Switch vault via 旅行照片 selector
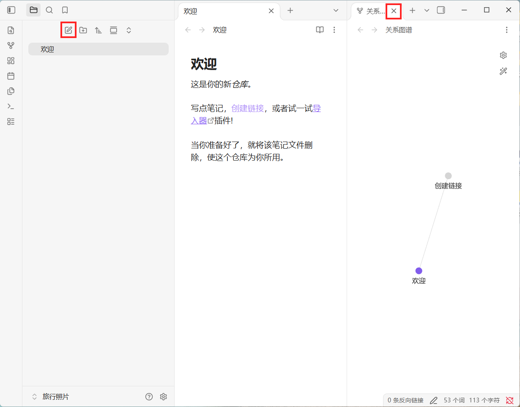This screenshot has height=407, width=520. (x=51, y=397)
